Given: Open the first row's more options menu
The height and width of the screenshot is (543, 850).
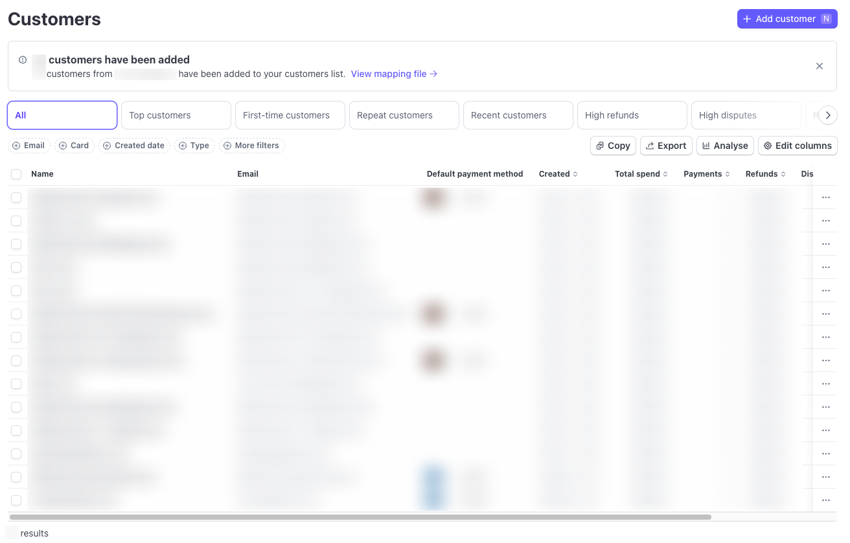Looking at the screenshot, I should point(825,197).
